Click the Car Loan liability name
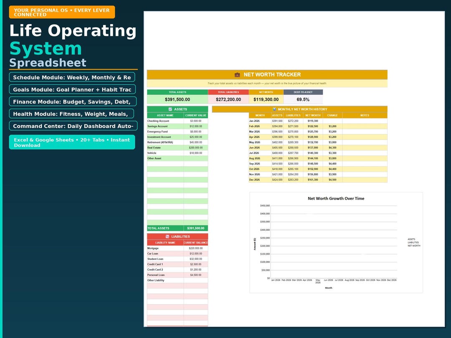 (x=152, y=254)
